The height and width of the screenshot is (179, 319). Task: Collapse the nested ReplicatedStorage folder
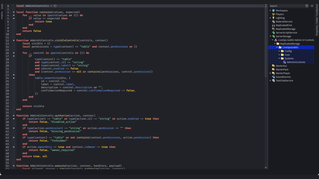click(x=275, y=44)
